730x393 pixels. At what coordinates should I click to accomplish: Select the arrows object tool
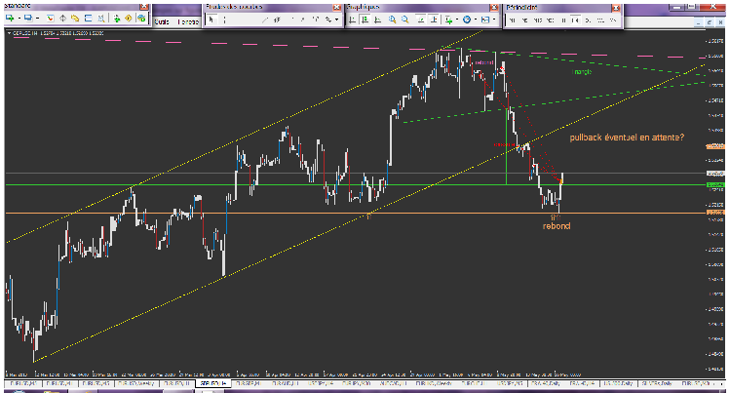tap(328, 20)
